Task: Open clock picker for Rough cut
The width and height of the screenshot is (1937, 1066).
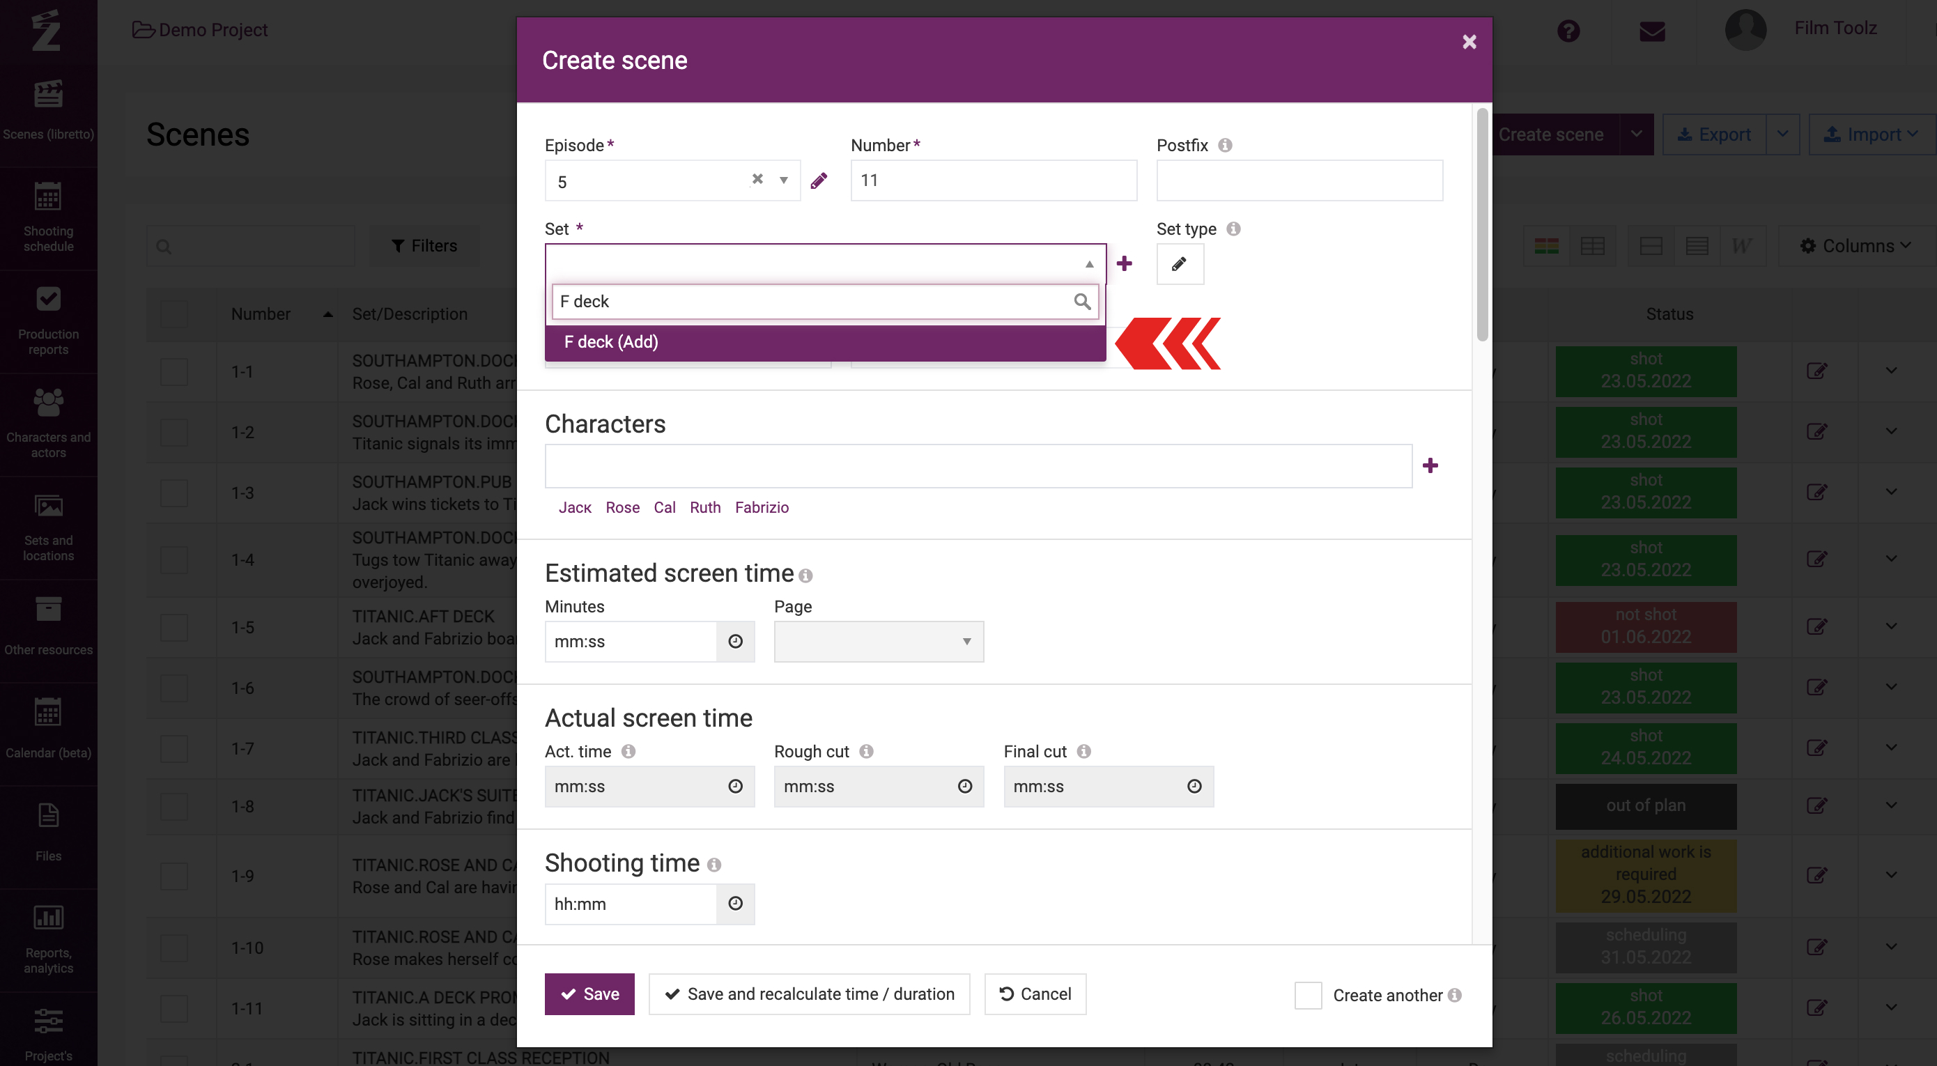Action: coord(965,787)
